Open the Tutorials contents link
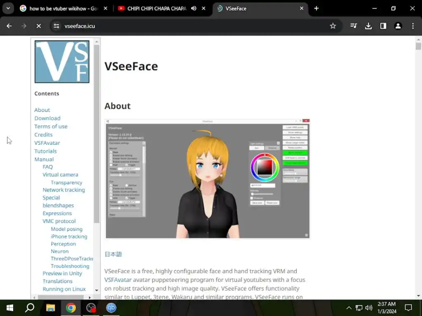This screenshot has width=422, height=316. pos(45,151)
